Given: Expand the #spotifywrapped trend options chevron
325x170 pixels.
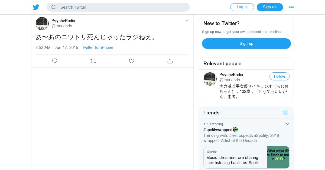Looking at the screenshot, I should (288, 124).
